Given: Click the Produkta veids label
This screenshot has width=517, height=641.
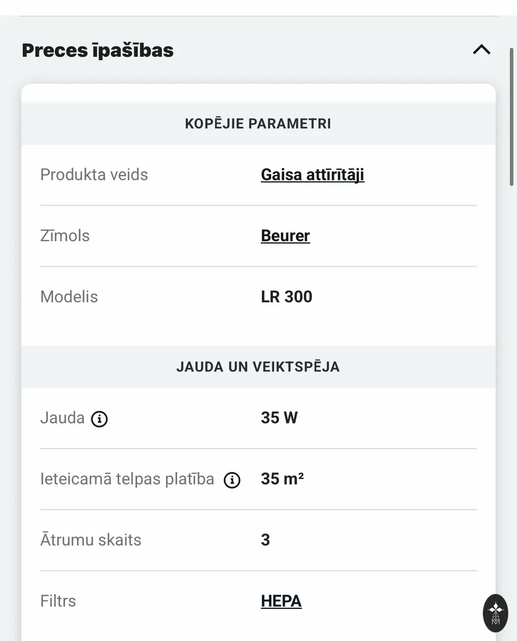Looking at the screenshot, I should [94, 175].
